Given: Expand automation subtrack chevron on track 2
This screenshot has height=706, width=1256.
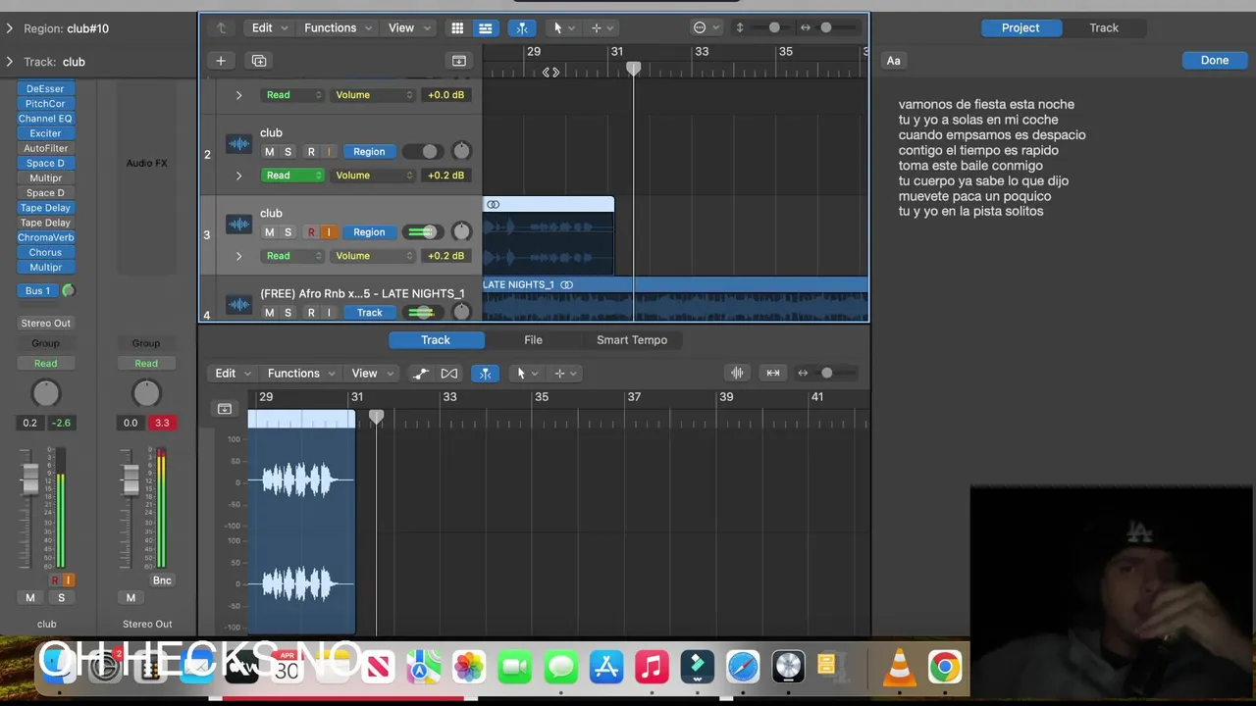Looking at the screenshot, I should 238,176.
